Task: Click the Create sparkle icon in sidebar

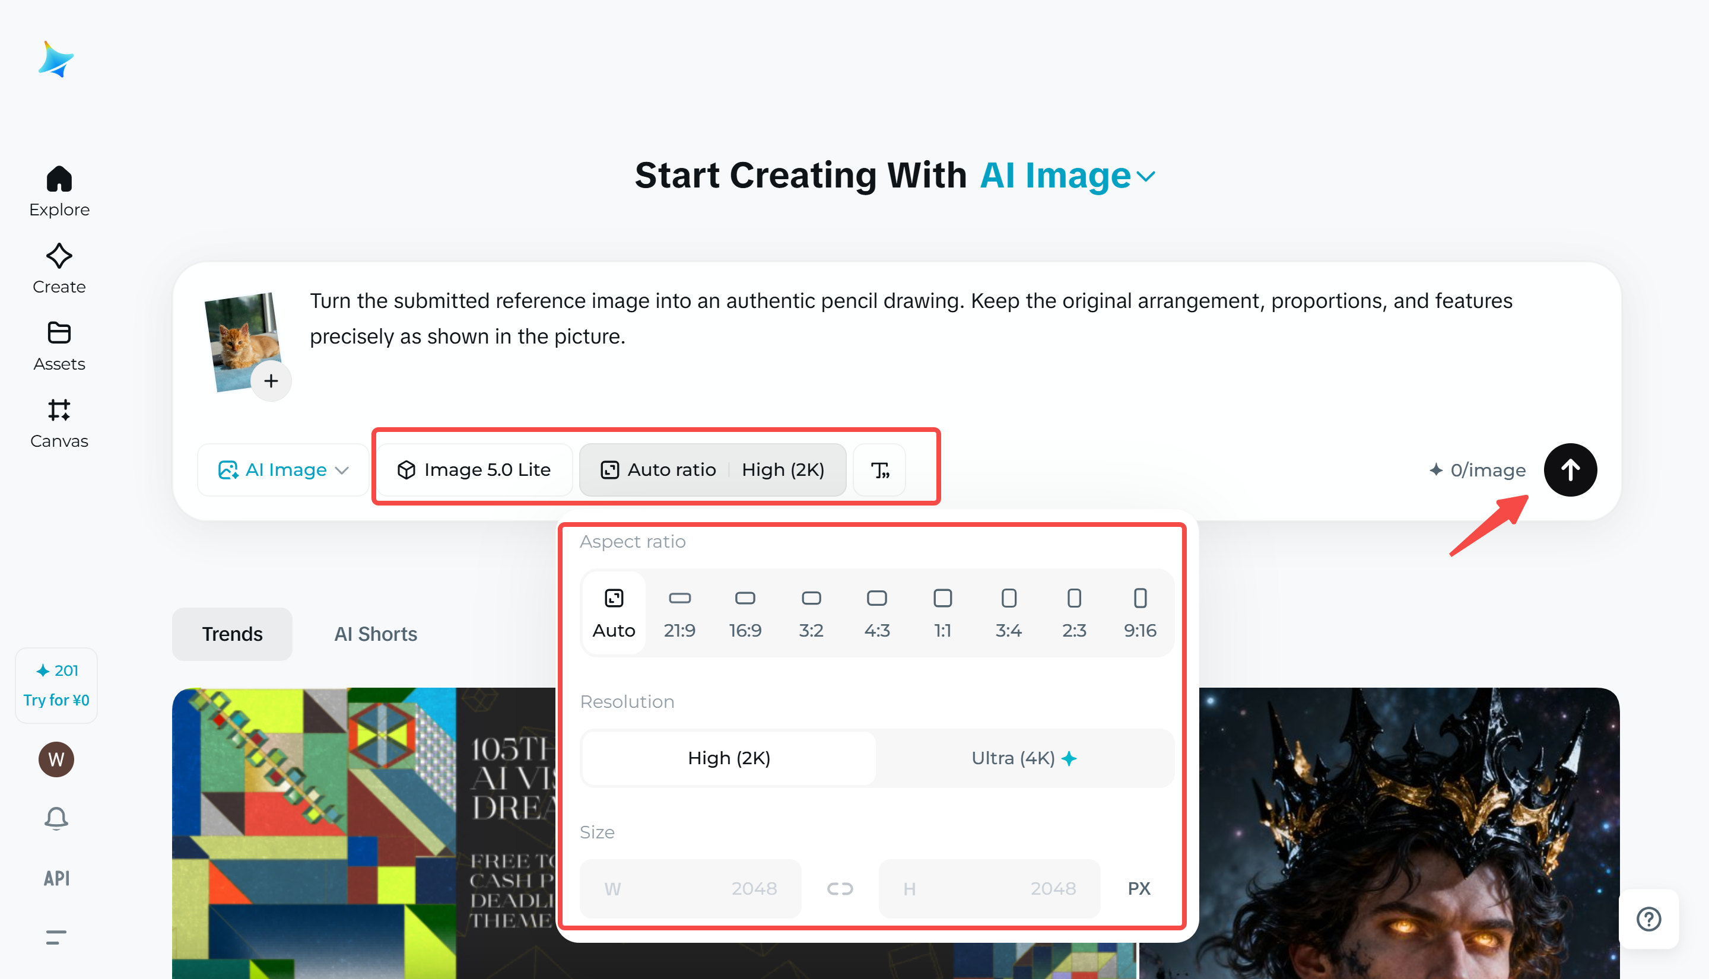Action: tap(59, 257)
